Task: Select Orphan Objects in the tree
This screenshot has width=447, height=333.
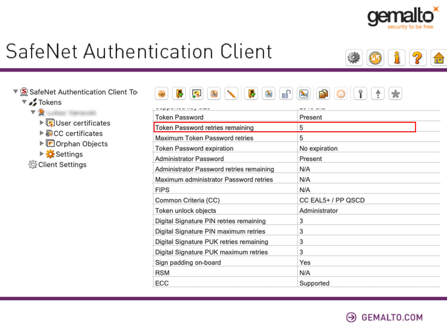Action: (x=77, y=144)
